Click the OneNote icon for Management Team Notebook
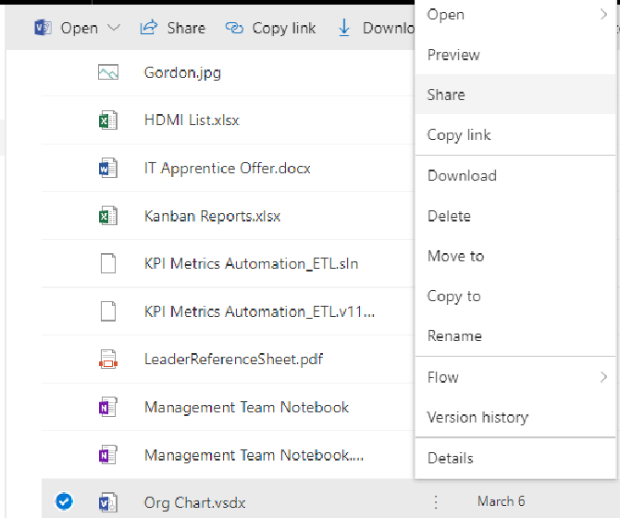 coord(108,407)
